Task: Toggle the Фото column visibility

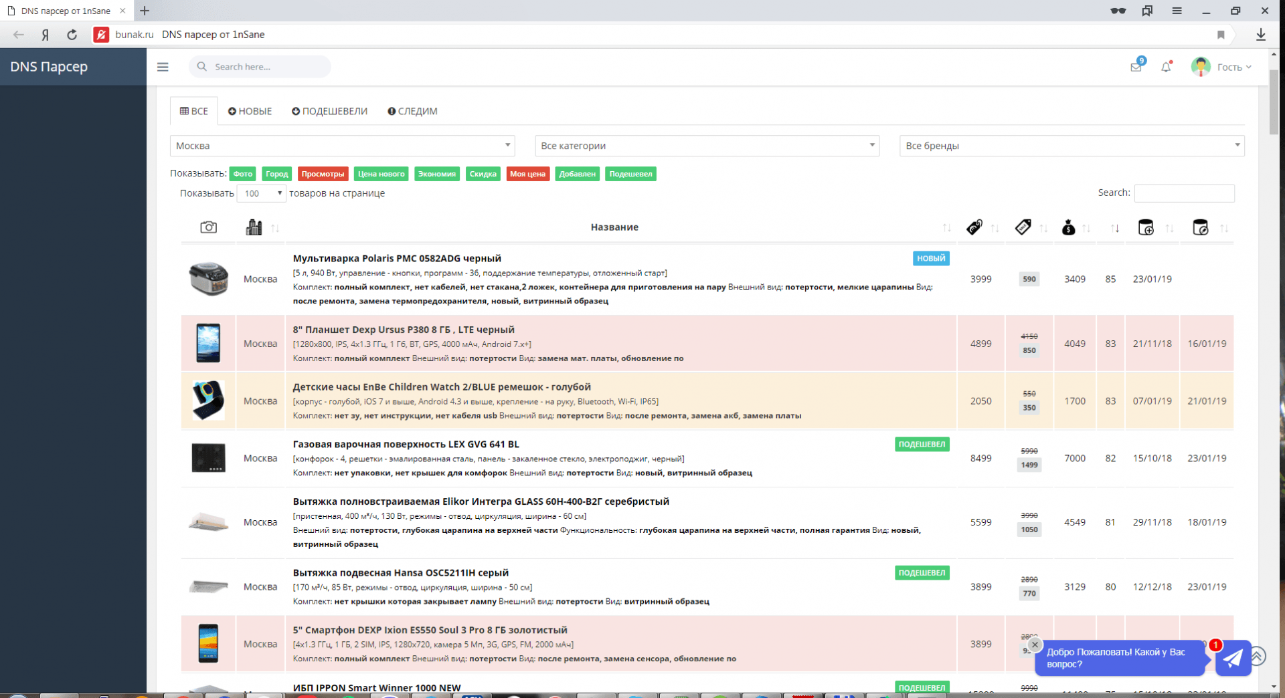Action: pos(243,174)
